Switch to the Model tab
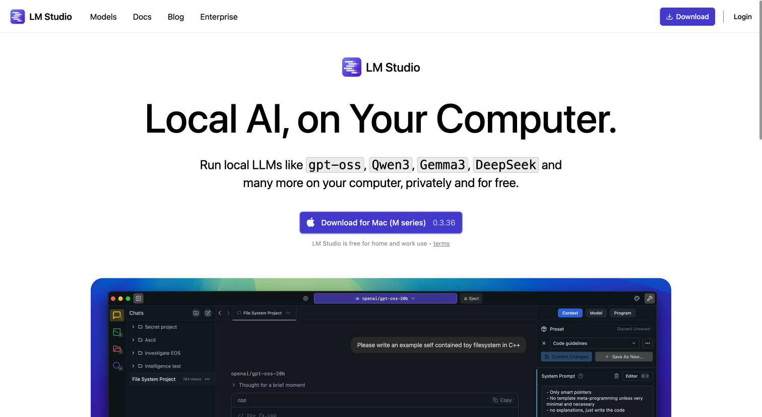 [596, 313]
